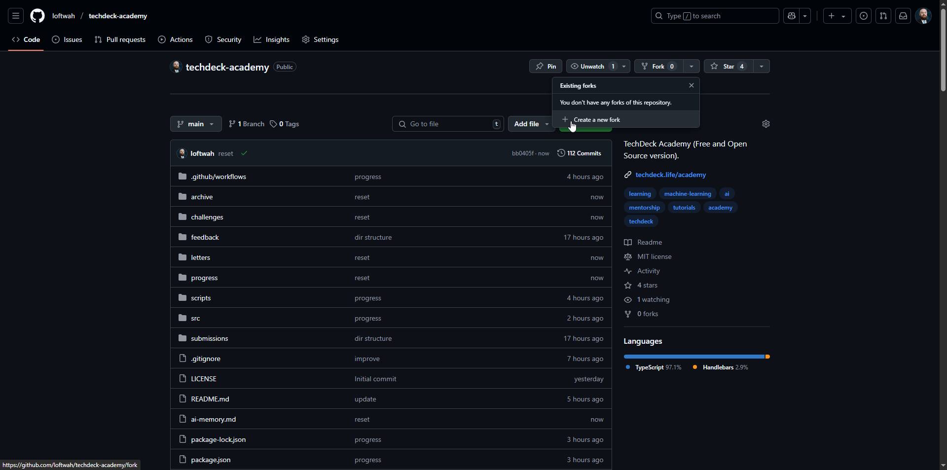Choose Create a new fork

click(626, 119)
